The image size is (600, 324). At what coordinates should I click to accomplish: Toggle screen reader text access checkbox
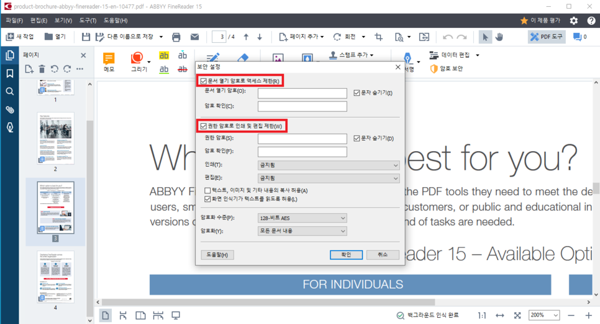pyautogui.click(x=207, y=199)
